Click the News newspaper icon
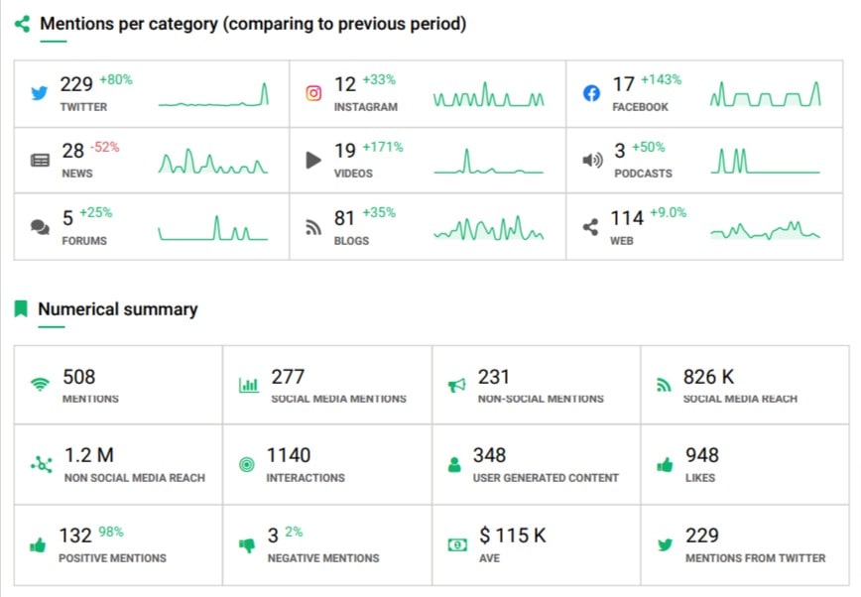This screenshot has width=861, height=597. [40, 160]
